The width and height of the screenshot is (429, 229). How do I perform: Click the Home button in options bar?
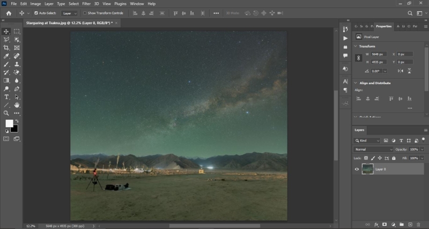[9, 13]
